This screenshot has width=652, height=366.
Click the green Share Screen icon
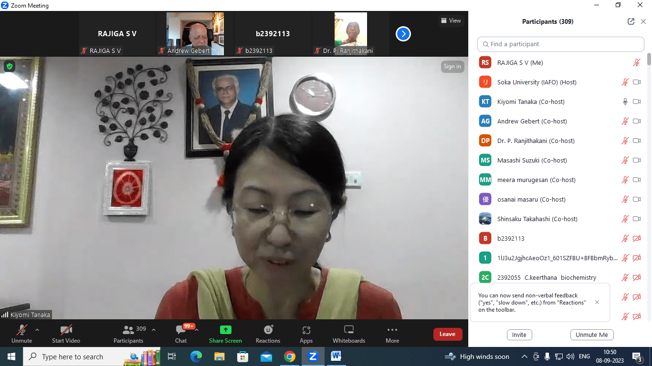click(x=225, y=330)
